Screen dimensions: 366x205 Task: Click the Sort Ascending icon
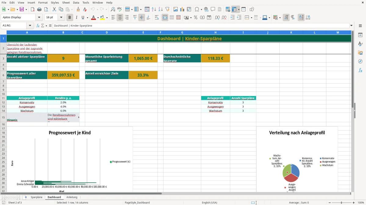point(154,9)
